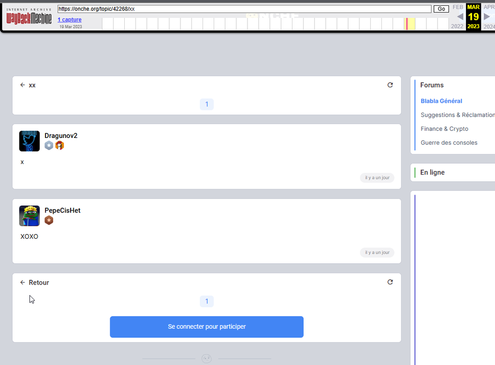
Task: Select FEB month in Wayback toolbar
Action: tap(458, 7)
